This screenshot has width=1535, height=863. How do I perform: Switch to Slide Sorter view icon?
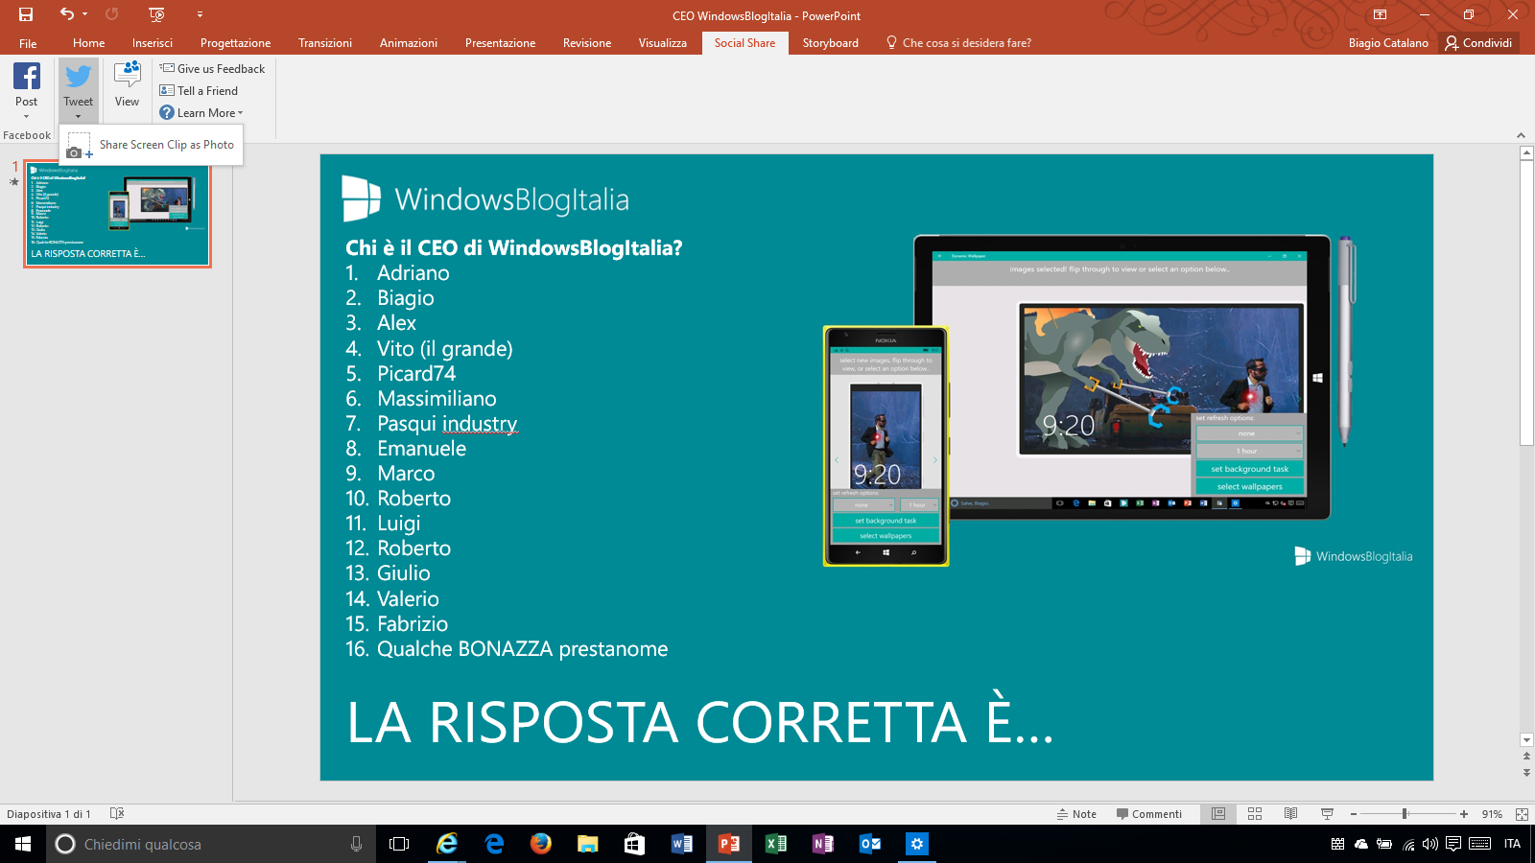click(1255, 814)
